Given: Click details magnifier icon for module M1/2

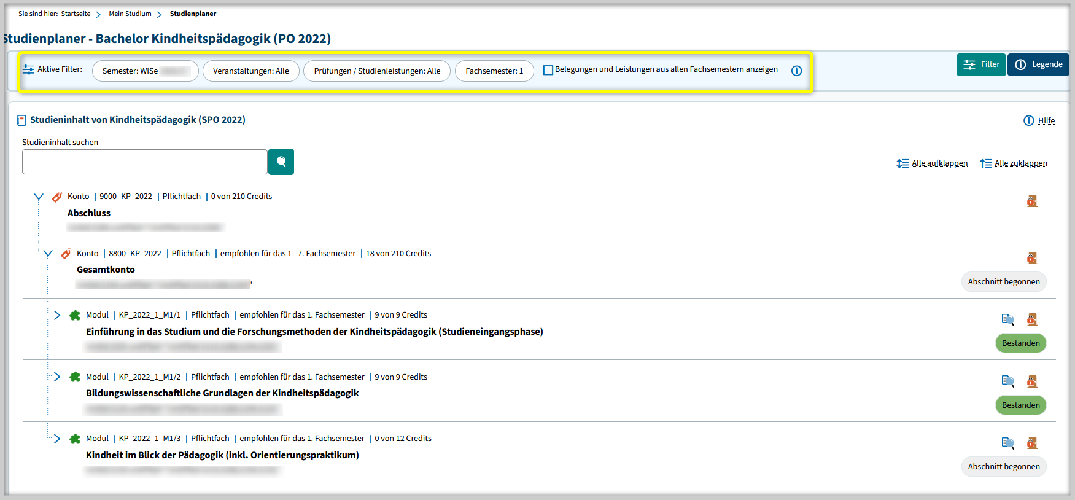Looking at the screenshot, I should coord(1008,381).
